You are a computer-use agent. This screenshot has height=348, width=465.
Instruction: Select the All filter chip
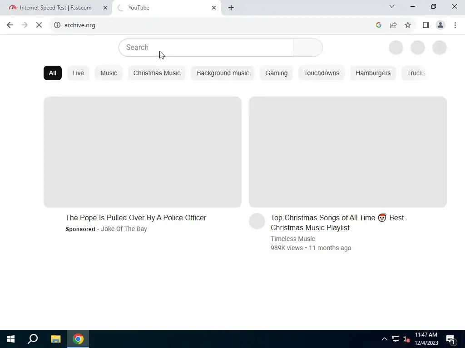coord(53,73)
